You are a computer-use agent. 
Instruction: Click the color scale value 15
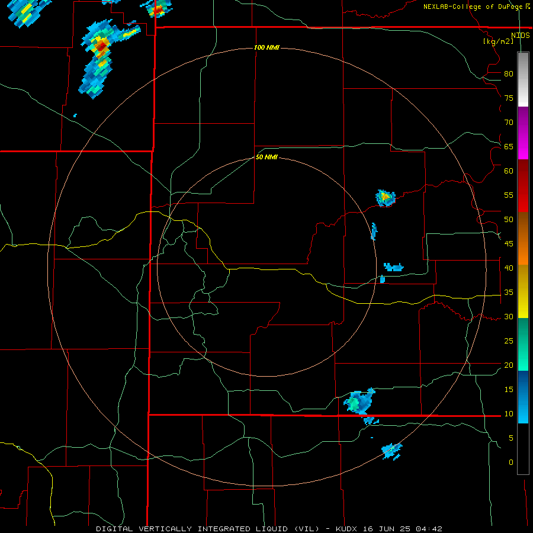click(x=509, y=390)
